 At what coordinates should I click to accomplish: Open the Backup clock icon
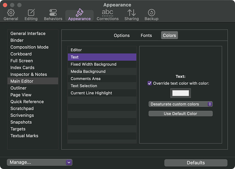click(152, 13)
